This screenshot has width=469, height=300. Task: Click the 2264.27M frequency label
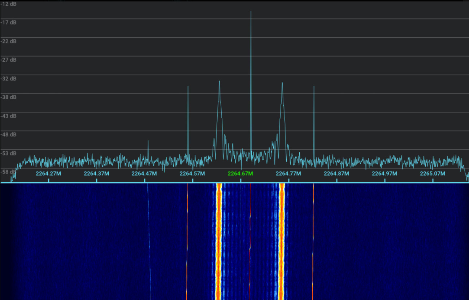(48, 173)
